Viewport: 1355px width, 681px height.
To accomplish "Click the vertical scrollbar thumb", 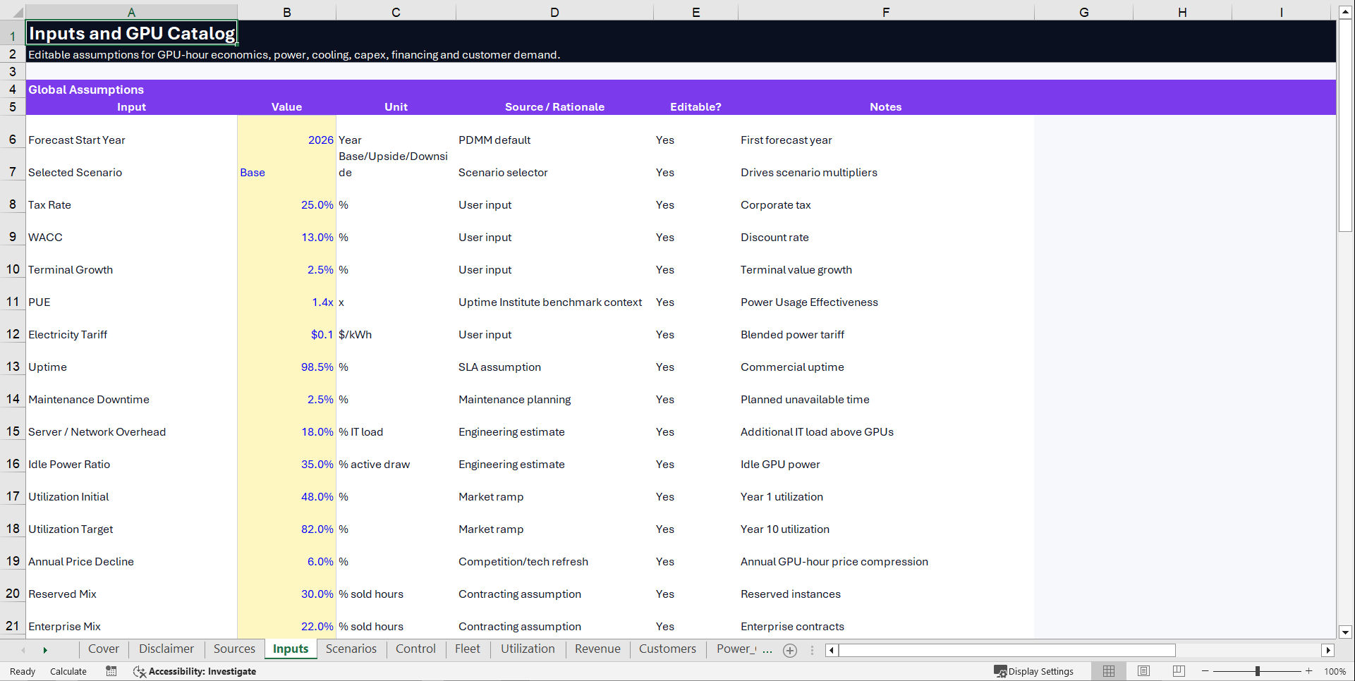I will (x=1345, y=125).
